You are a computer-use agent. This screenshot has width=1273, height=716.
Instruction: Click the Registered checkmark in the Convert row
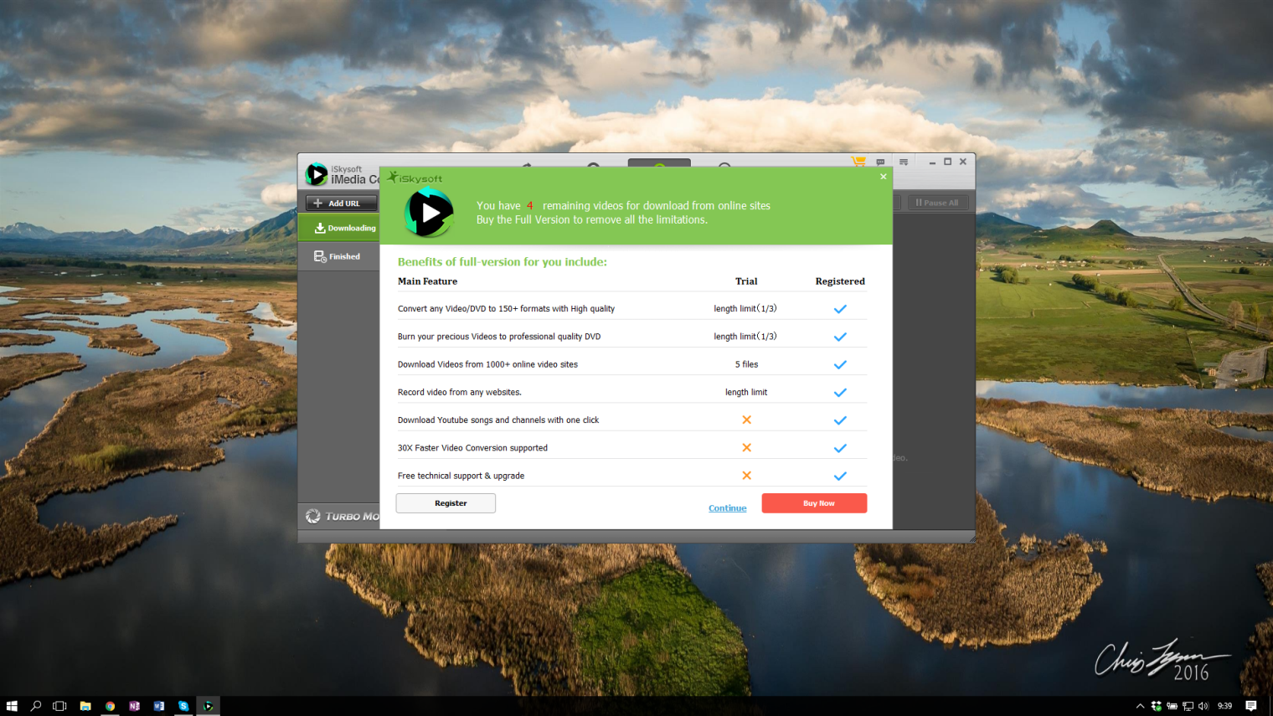[x=840, y=309]
